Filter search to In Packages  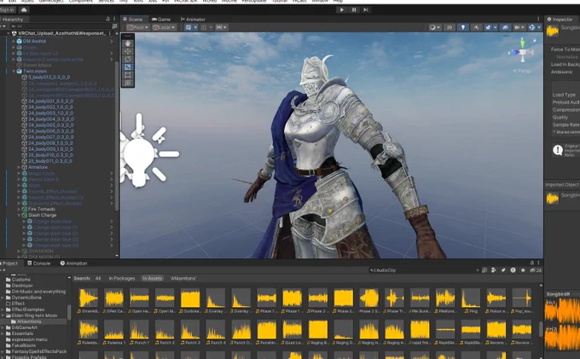122,278
